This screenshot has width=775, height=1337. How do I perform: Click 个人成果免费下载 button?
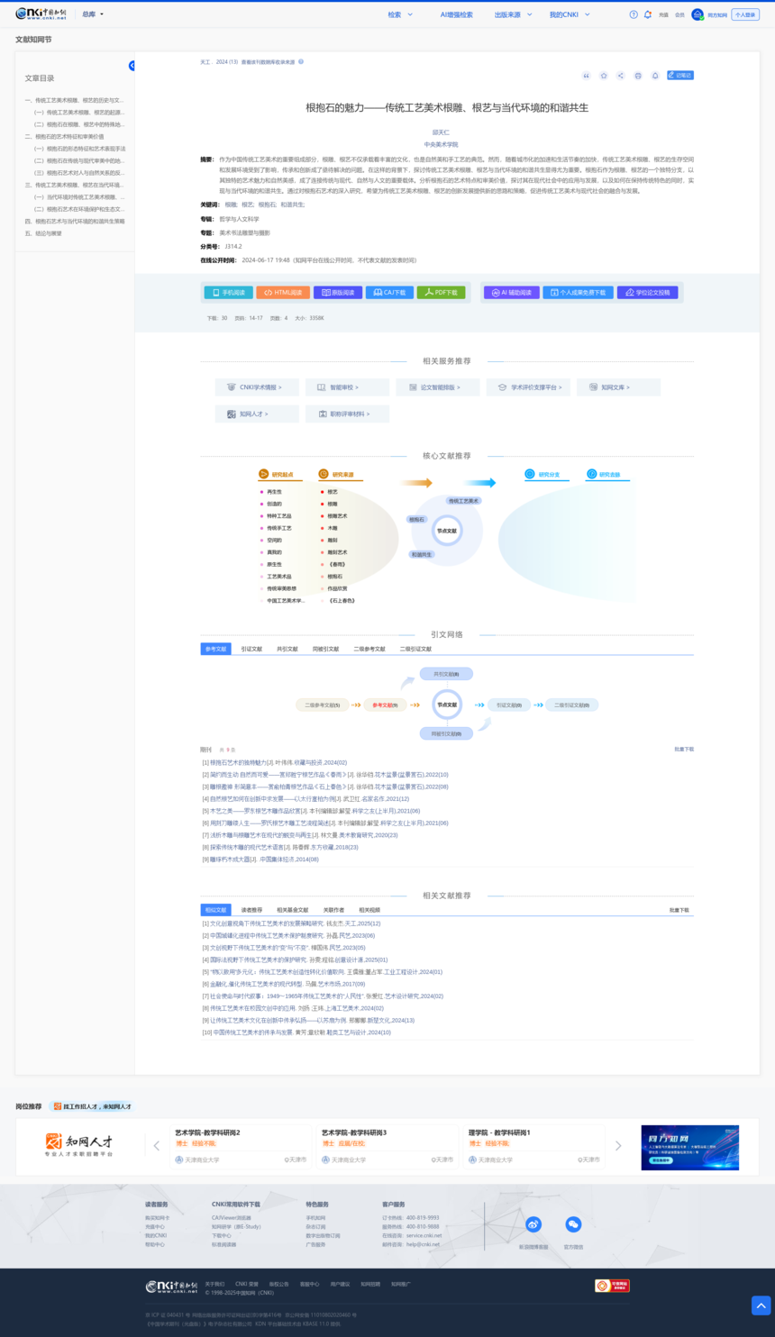click(579, 293)
